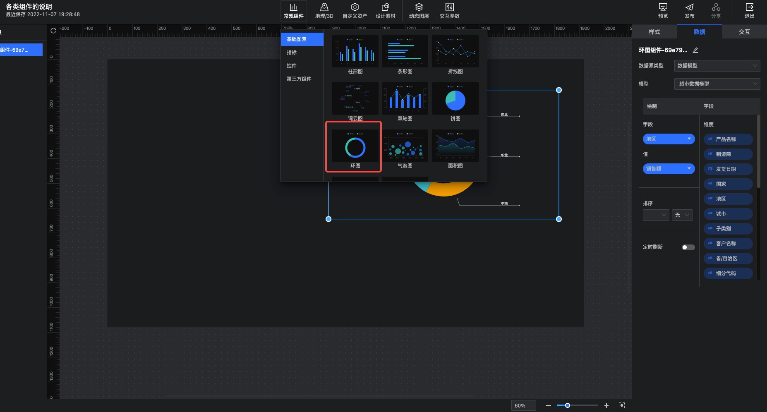Open the zoom percentage 60% box
Viewport: 767px width, 412px height.
(x=523, y=405)
